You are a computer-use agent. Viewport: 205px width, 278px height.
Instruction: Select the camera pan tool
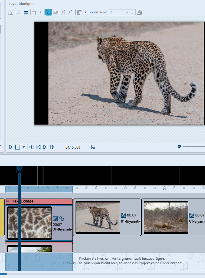(55, 12)
